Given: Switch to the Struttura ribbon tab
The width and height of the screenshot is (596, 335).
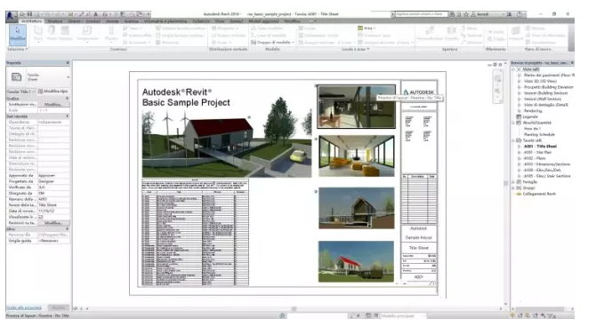Looking at the screenshot, I should 55,21.
